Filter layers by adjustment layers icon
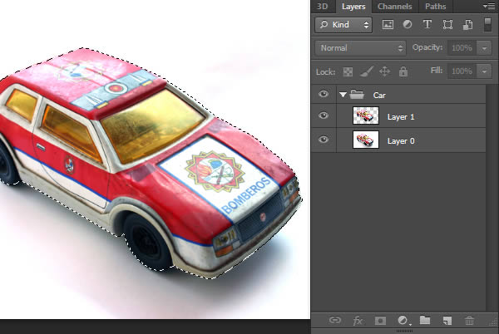Image resolution: width=499 pixels, height=334 pixels. (408, 24)
